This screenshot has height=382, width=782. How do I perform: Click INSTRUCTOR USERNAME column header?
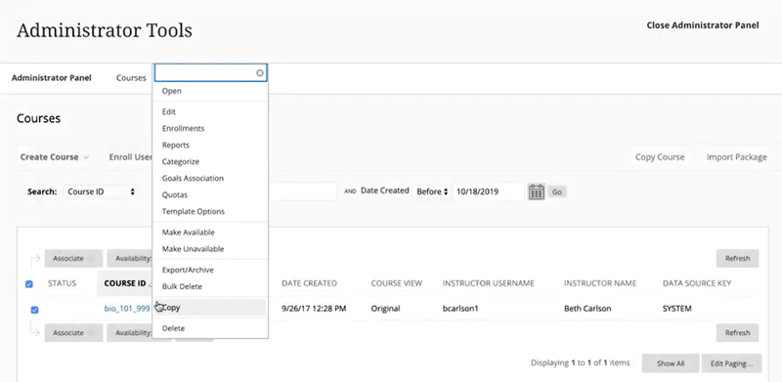(x=488, y=283)
